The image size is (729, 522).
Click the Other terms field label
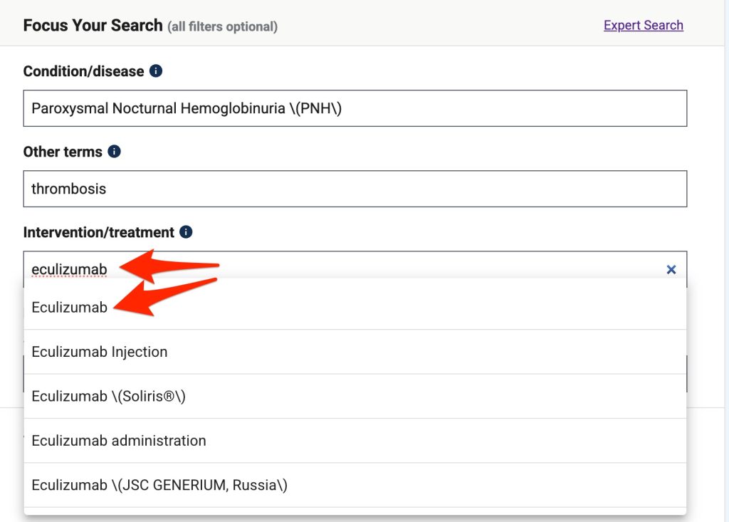coord(63,152)
